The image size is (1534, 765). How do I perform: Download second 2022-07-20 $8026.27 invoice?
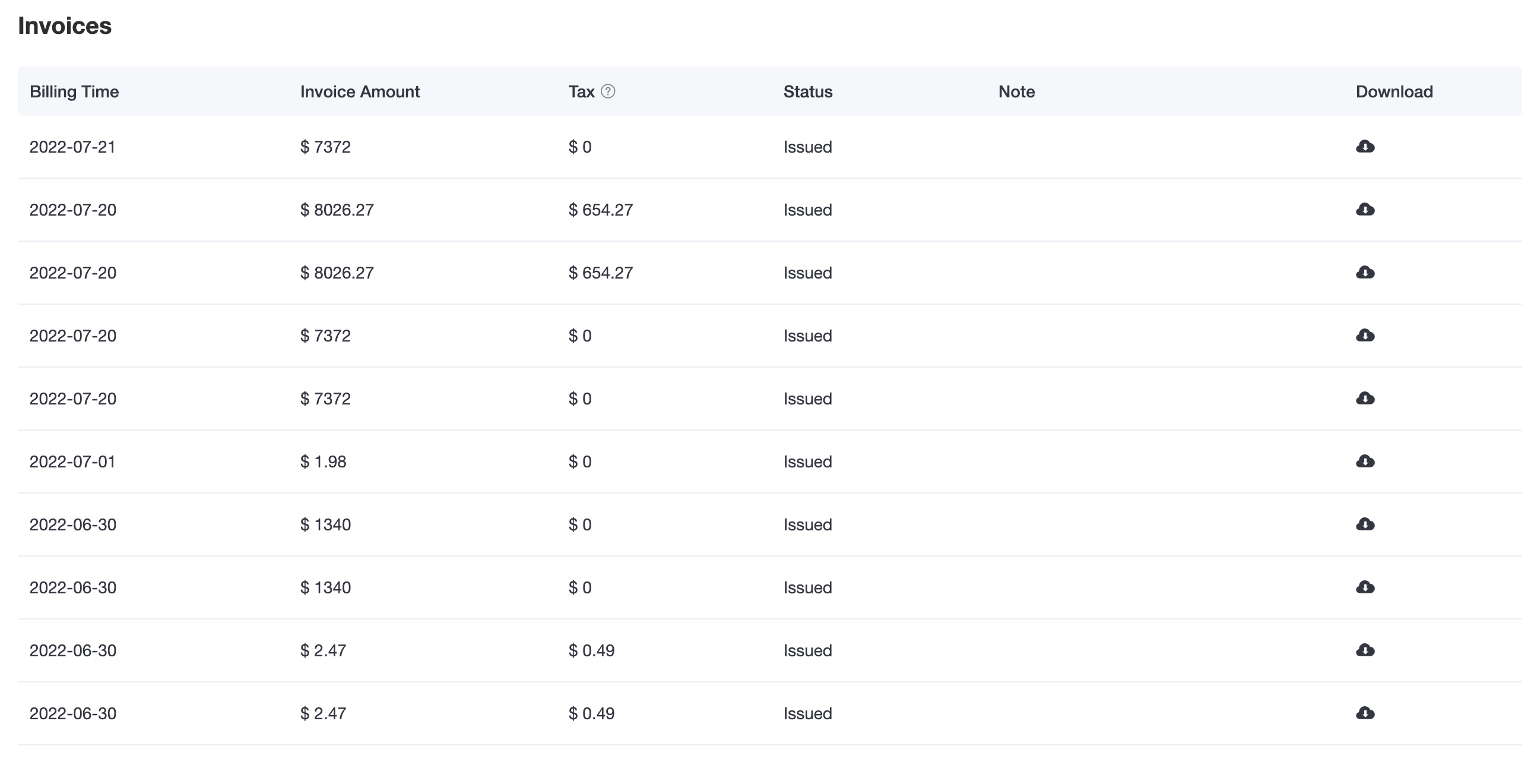click(1365, 273)
